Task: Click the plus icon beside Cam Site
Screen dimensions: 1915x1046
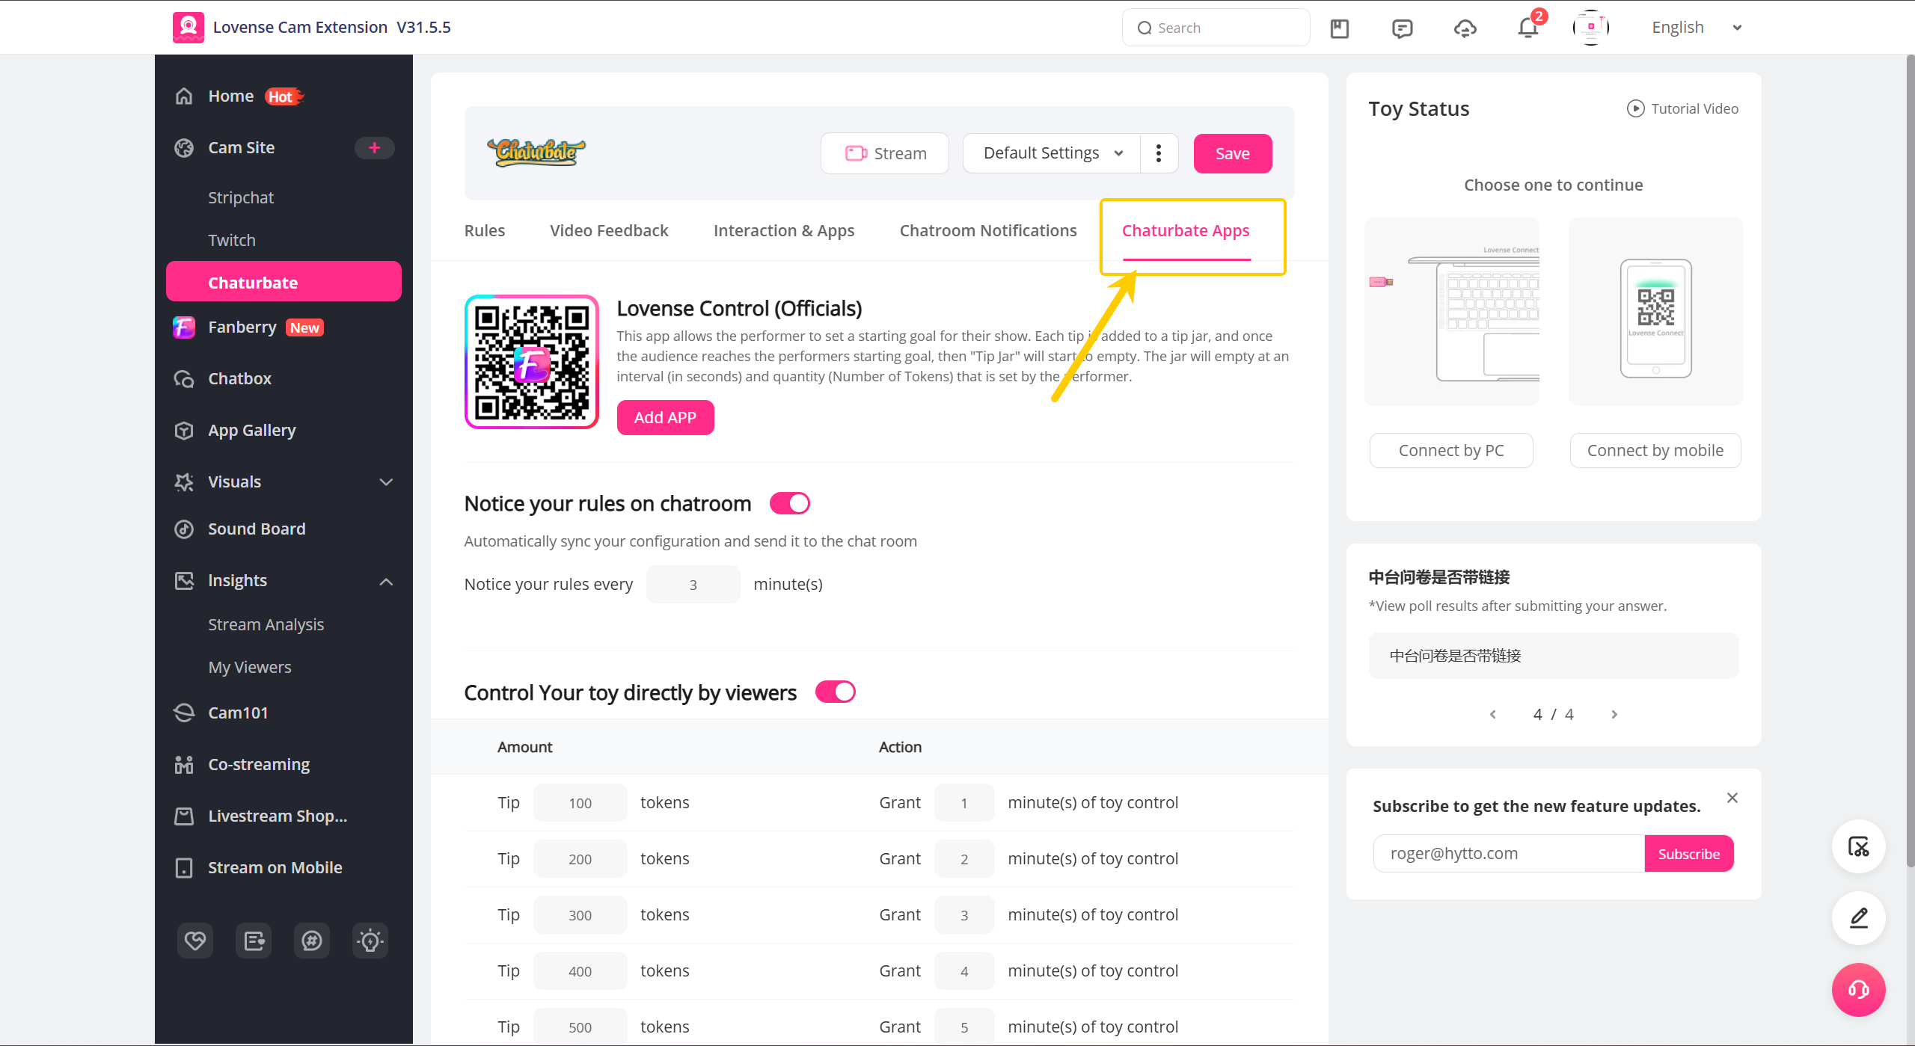Action: click(x=375, y=148)
